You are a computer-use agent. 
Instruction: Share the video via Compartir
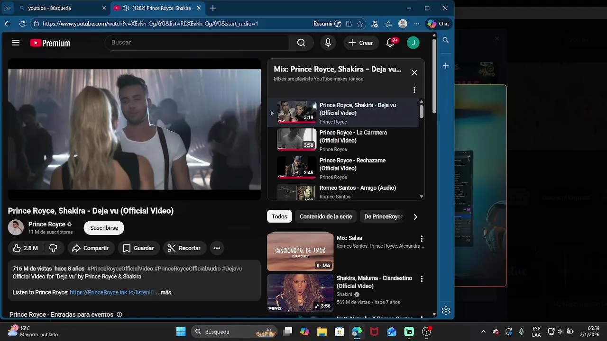90,248
